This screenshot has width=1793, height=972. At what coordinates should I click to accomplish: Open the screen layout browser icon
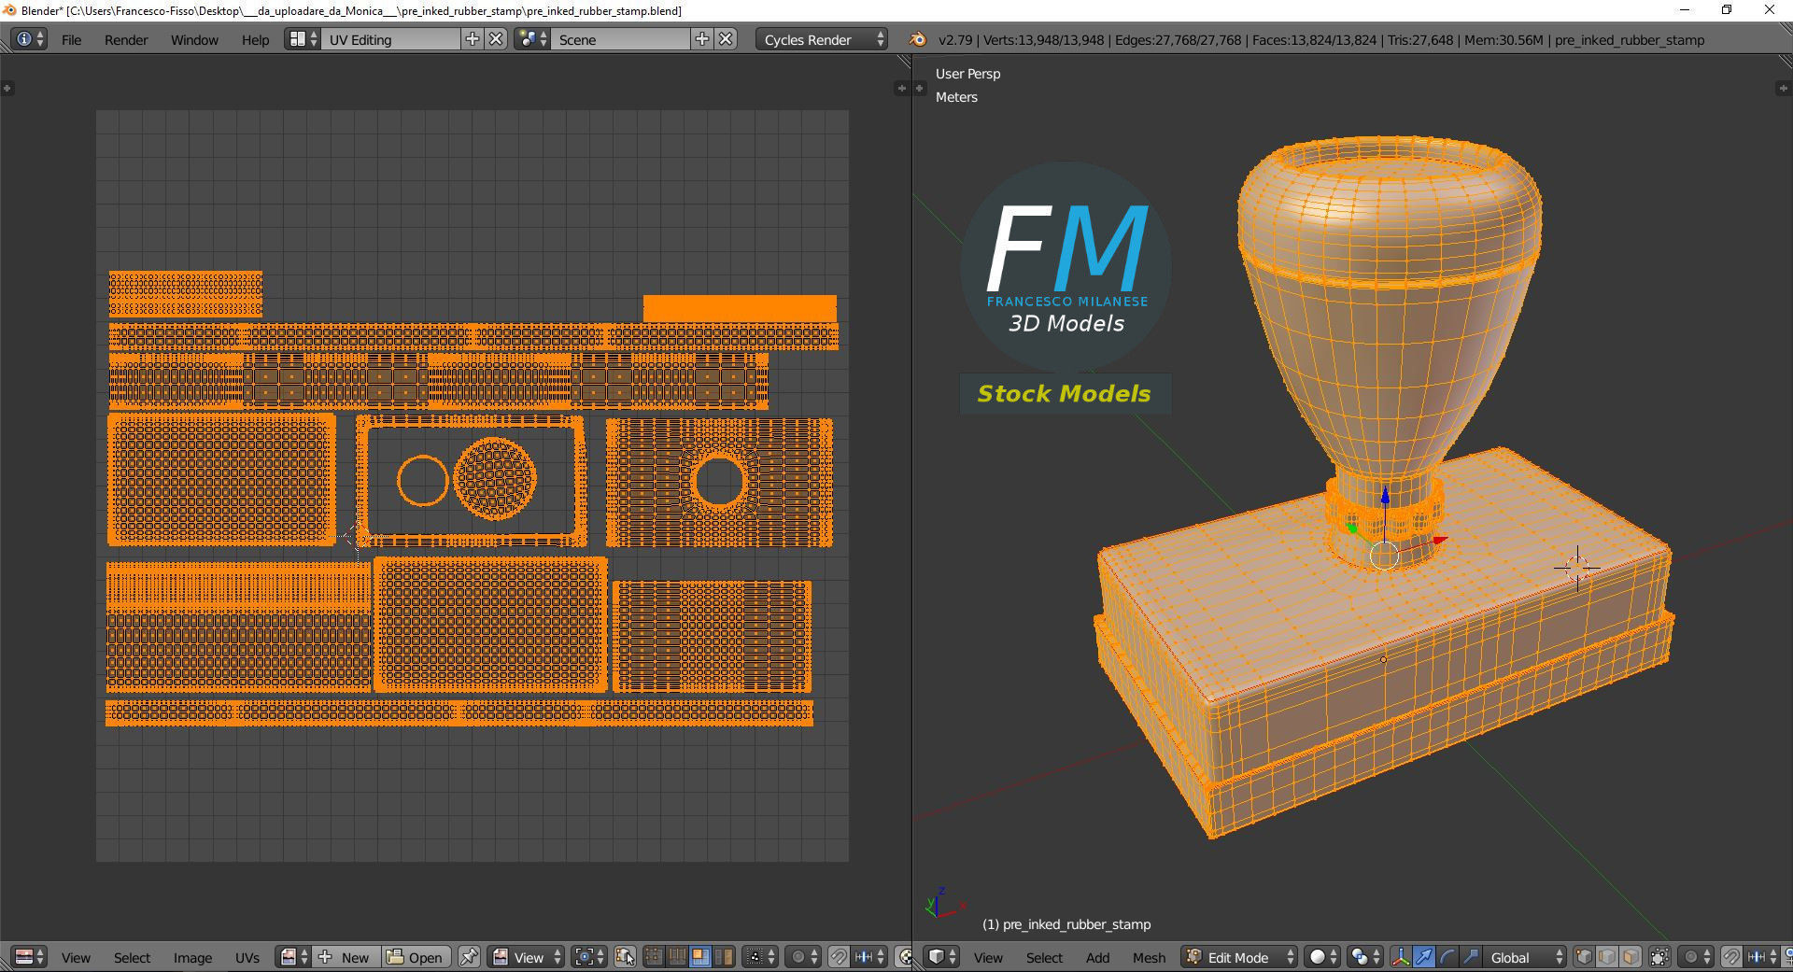point(303,39)
